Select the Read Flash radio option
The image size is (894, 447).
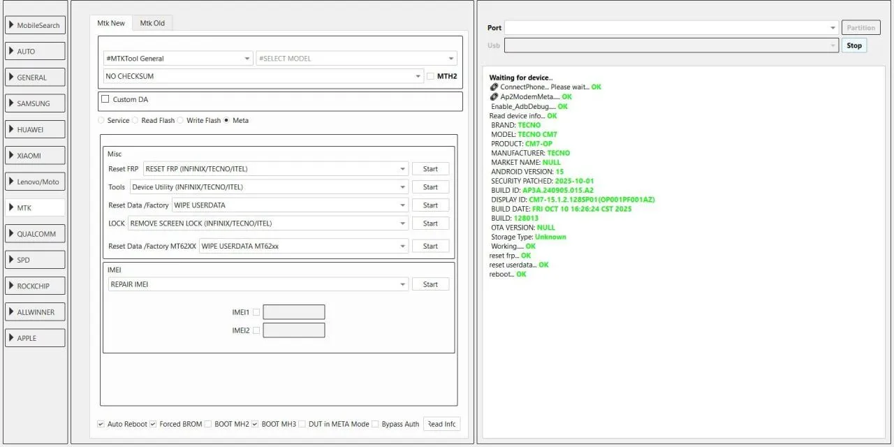[x=135, y=120]
